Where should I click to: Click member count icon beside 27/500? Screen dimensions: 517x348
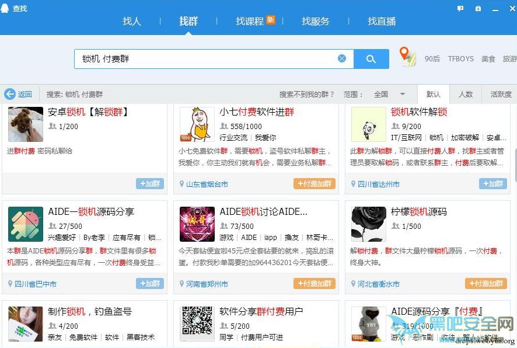(53, 226)
